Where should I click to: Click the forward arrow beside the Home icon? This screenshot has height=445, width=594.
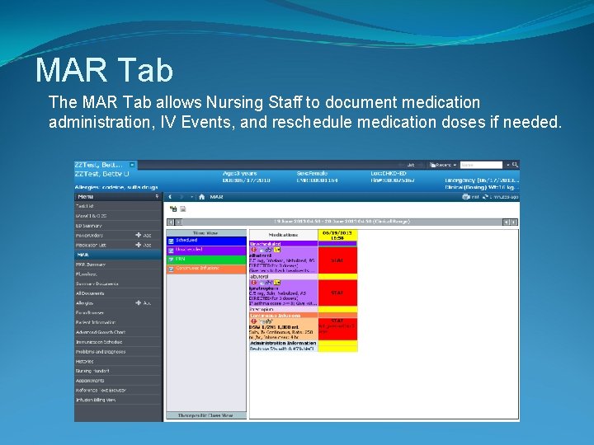click(x=181, y=197)
